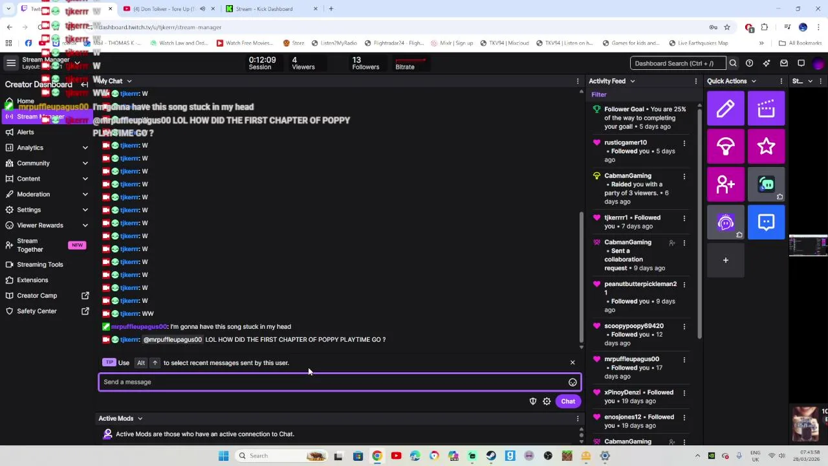The width and height of the screenshot is (828, 466).
Task: Collapse the Creator Dashboard sidebar arrow
Action: click(84, 85)
